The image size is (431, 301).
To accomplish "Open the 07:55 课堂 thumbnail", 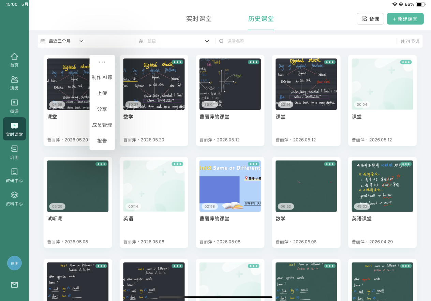I will coord(68,84).
